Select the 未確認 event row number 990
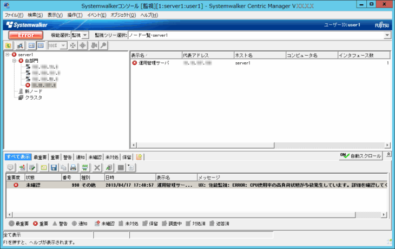This screenshot has height=249, width=395. [x=197, y=185]
